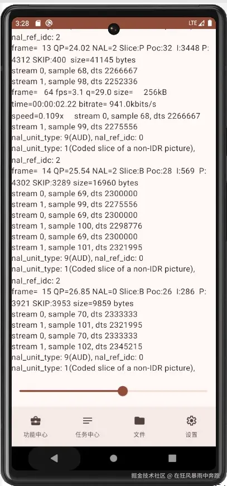227x486 pixels.
Task: Tap the Android home circle button
Action: point(114,458)
